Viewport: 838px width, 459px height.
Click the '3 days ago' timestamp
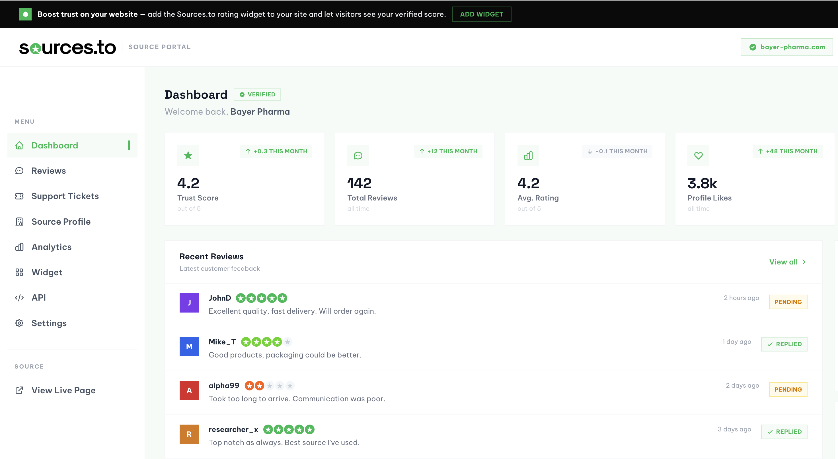coord(734,429)
